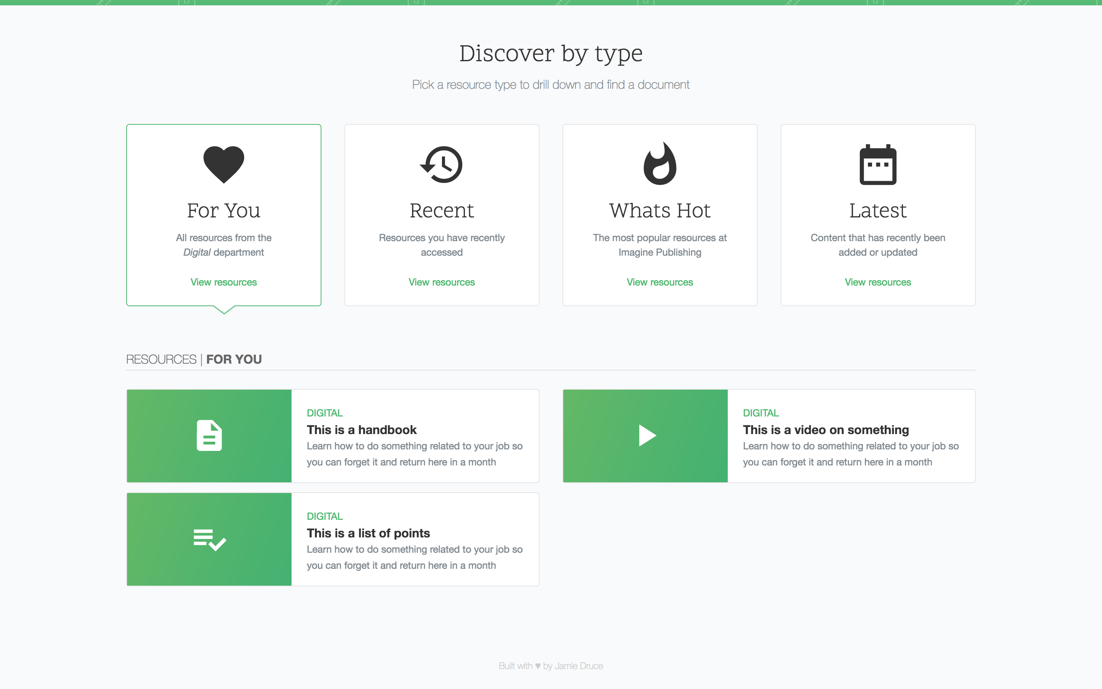Click 'Content that has recently been added' description
Image resolution: width=1102 pixels, height=689 pixels.
(x=878, y=245)
